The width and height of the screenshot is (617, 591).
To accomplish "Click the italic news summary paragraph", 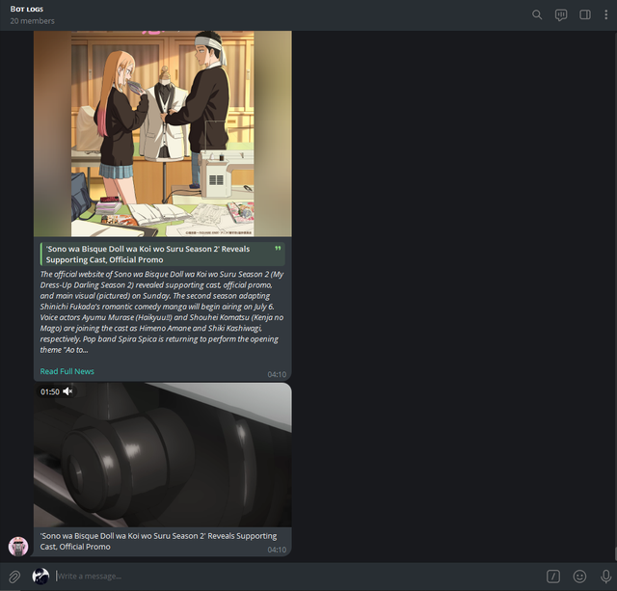I will click(x=162, y=312).
